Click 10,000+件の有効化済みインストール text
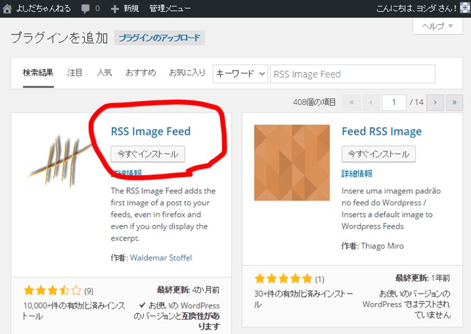 74,311
